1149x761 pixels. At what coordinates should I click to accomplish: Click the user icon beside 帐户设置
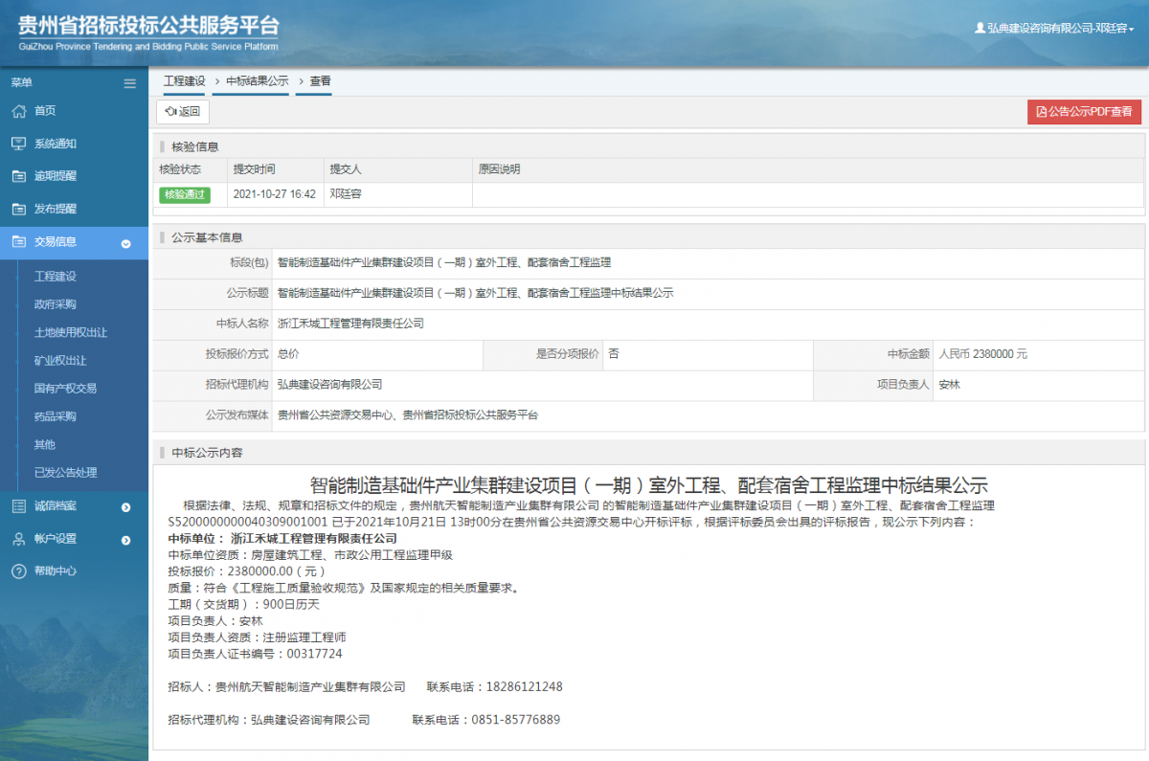pyautogui.click(x=18, y=538)
